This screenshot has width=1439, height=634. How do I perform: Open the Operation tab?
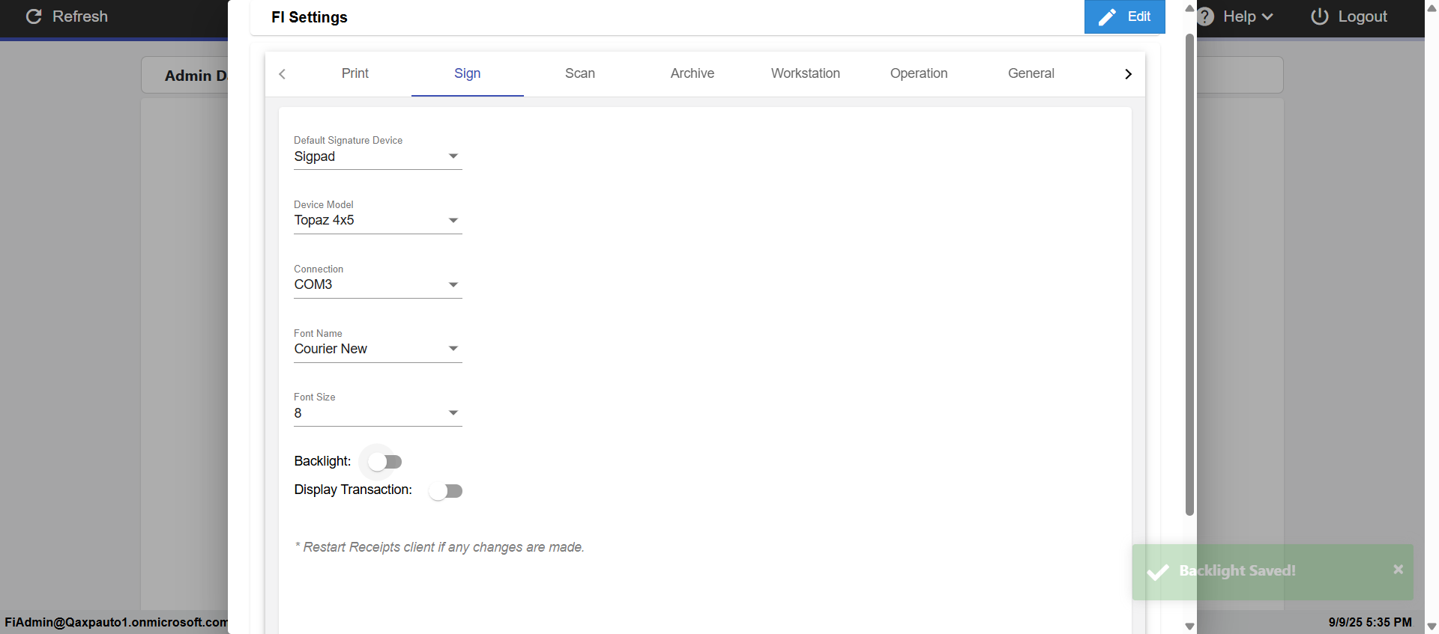click(x=919, y=73)
